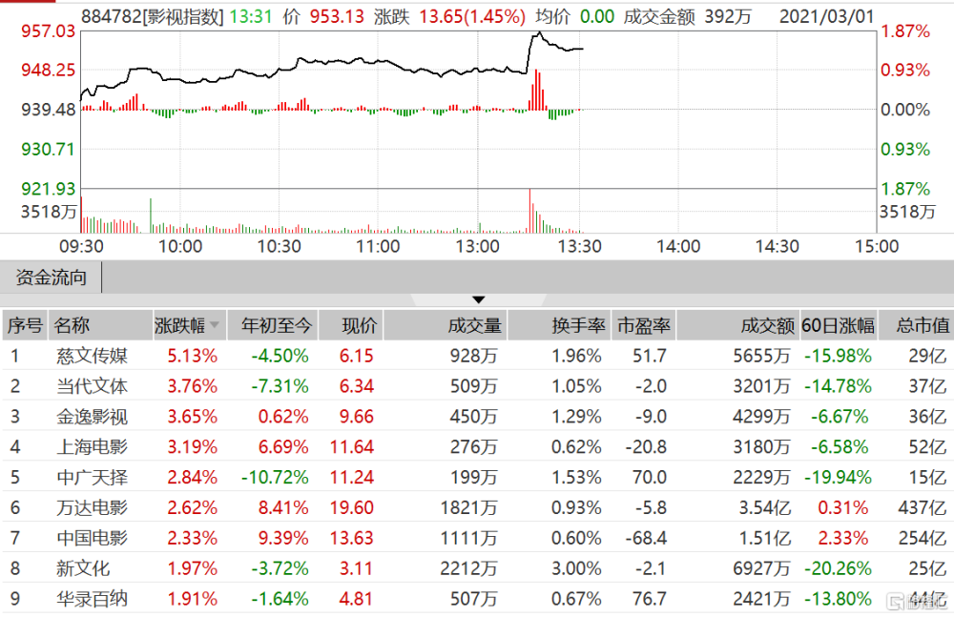The image size is (954, 617).
Task: Open the 上海电影 stock entry
Action: point(92,447)
